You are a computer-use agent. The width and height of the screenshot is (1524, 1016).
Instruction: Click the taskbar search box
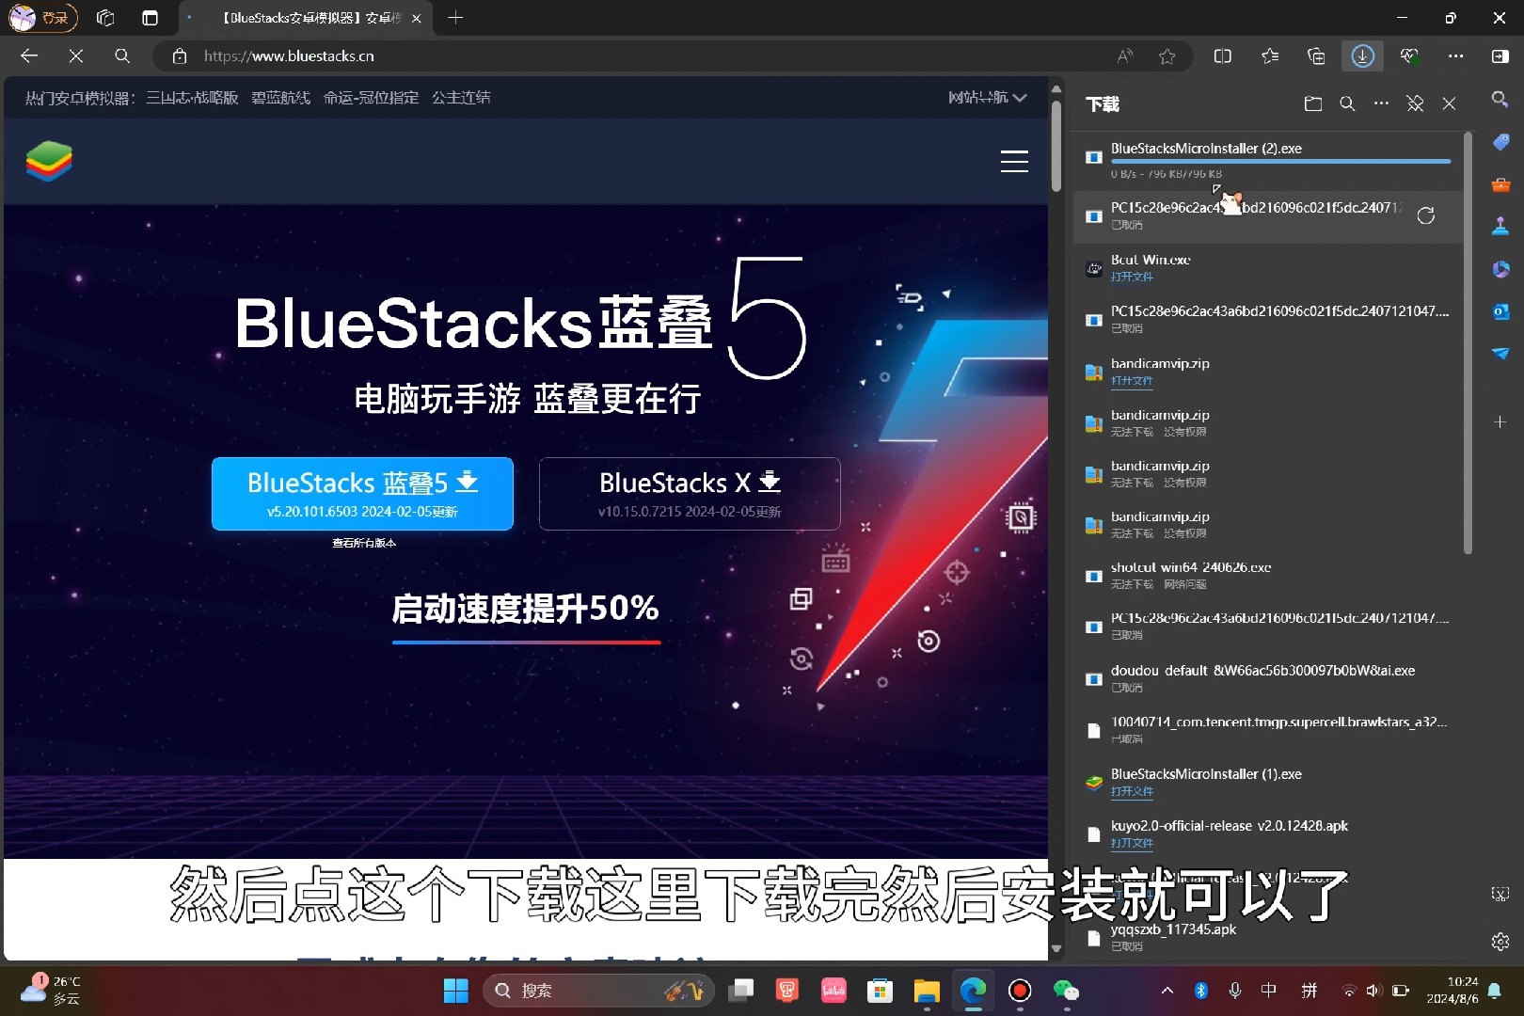(x=598, y=991)
